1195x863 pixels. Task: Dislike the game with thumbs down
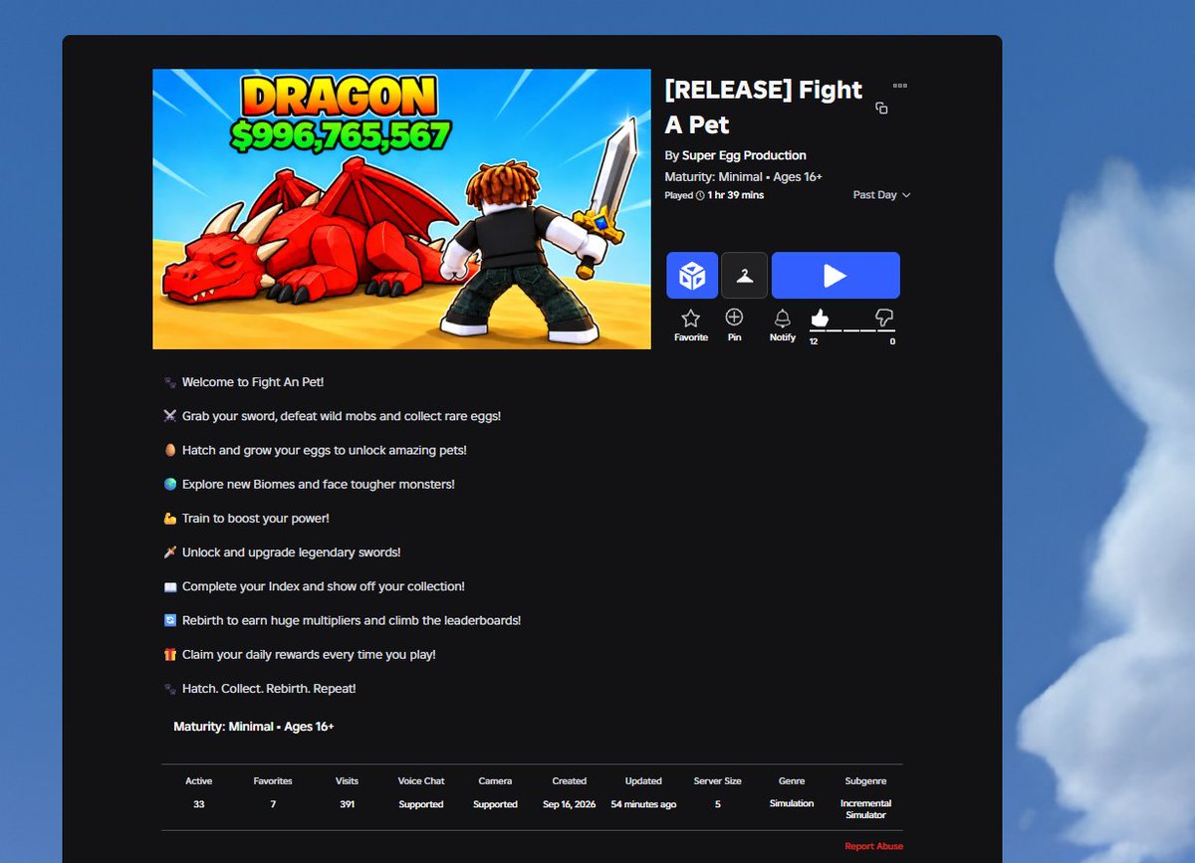coord(884,318)
